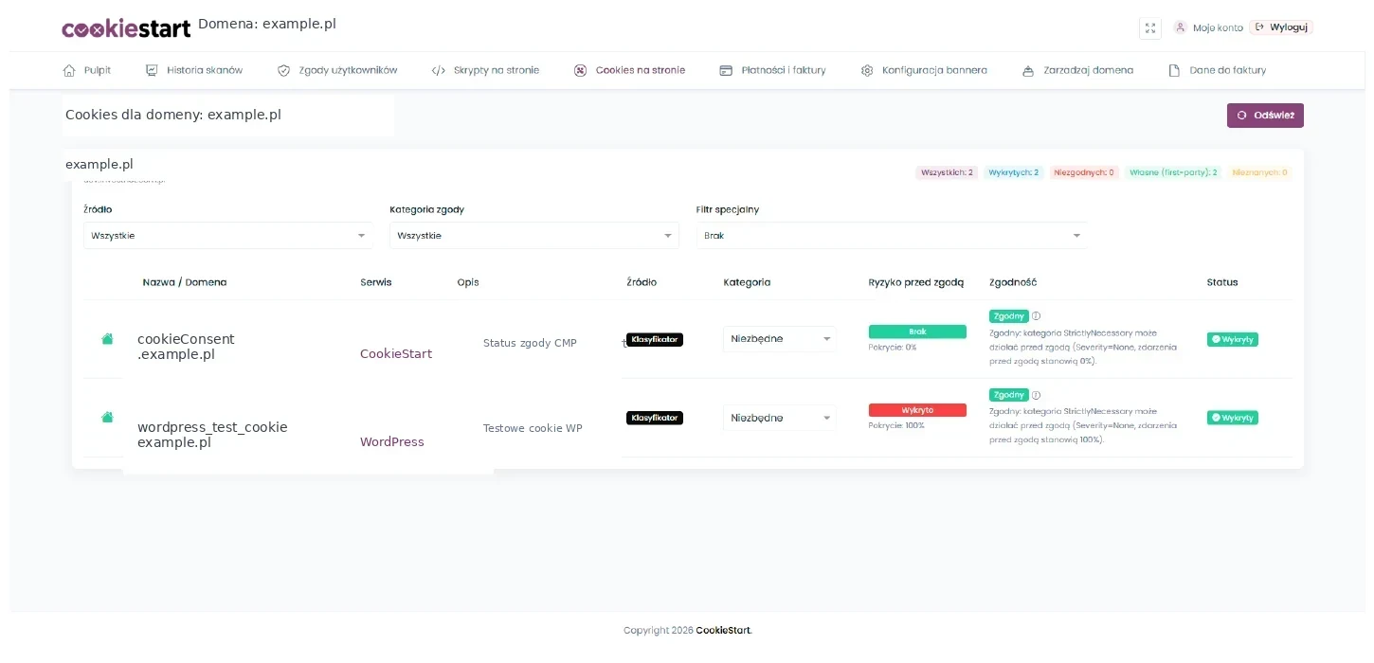Toggle fullscreen mode icon

pos(1149,28)
